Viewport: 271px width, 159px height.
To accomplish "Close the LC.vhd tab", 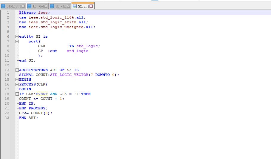I will coord(46,6).
